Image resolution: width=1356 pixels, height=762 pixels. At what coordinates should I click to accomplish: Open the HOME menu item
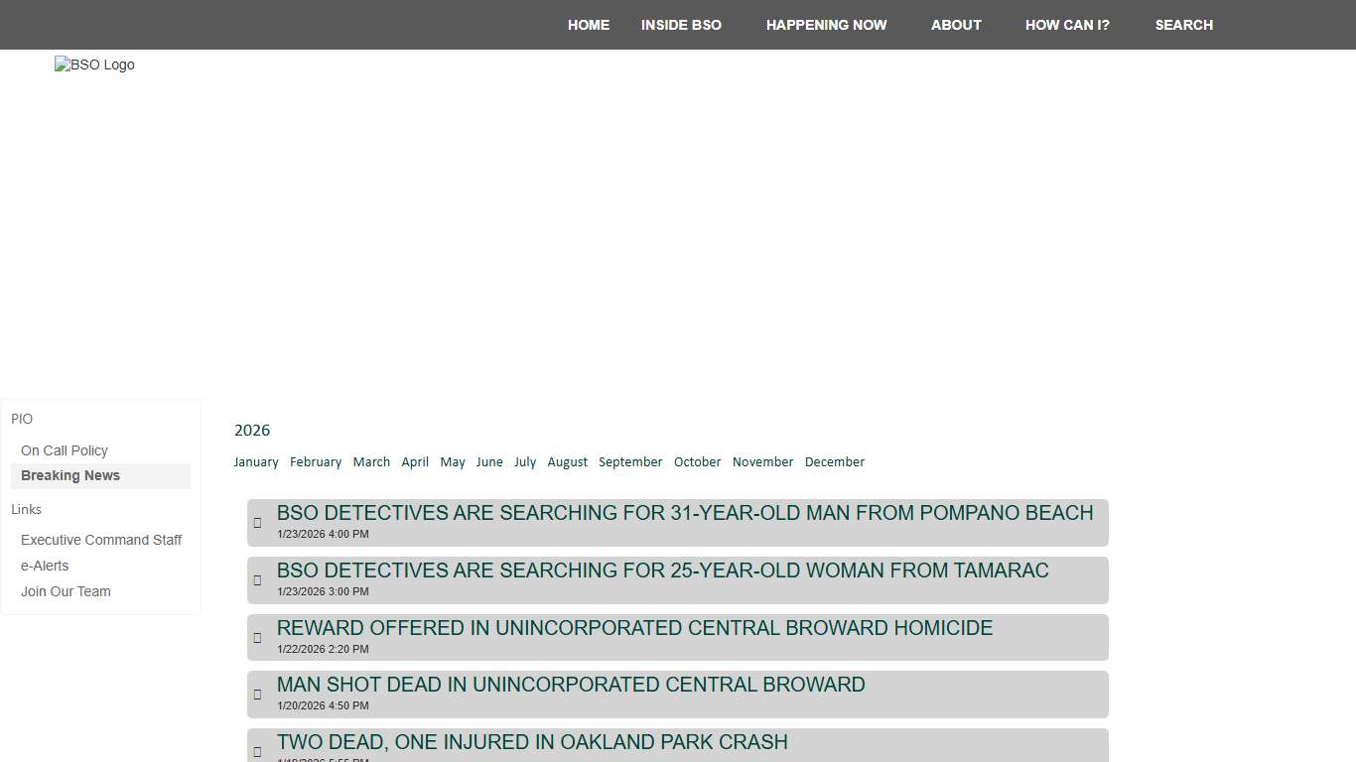588,25
